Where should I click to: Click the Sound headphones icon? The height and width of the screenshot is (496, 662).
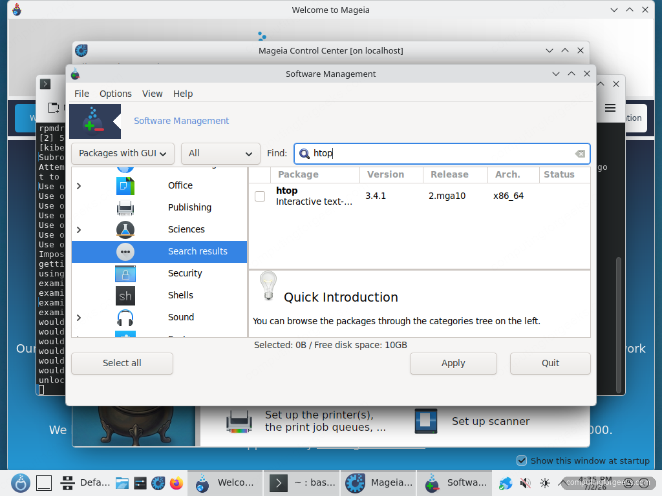[125, 318]
